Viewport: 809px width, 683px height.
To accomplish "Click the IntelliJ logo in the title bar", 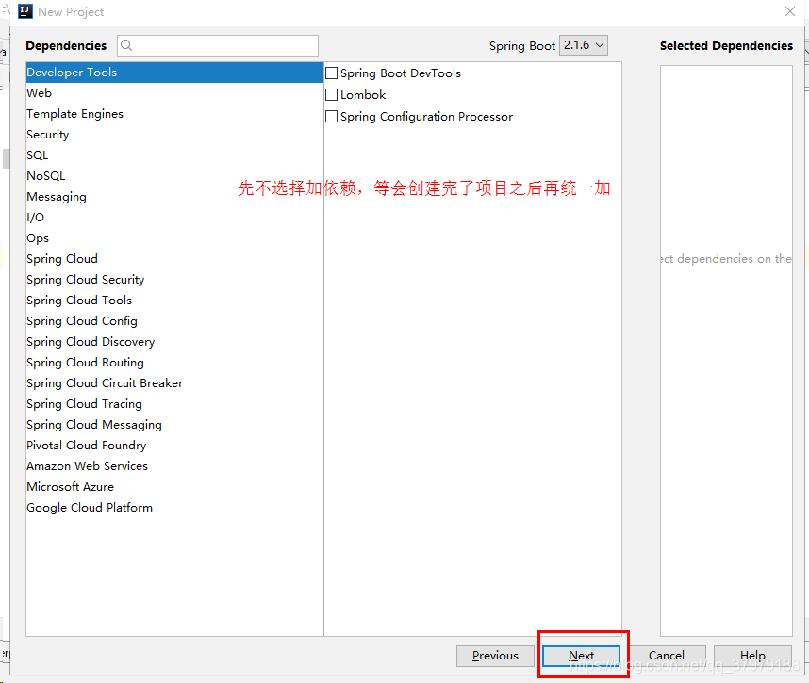I will coord(25,11).
